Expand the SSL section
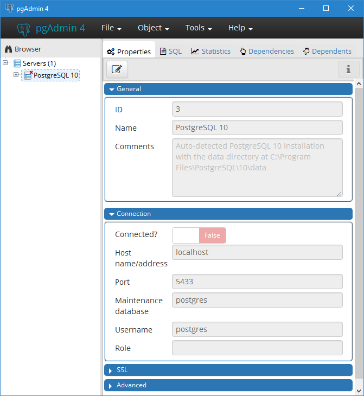 click(228, 370)
